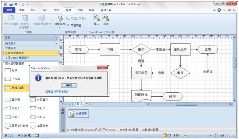Switch to the 開發人員 ribbon tab
The image size is (239, 139).
tap(106, 10)
